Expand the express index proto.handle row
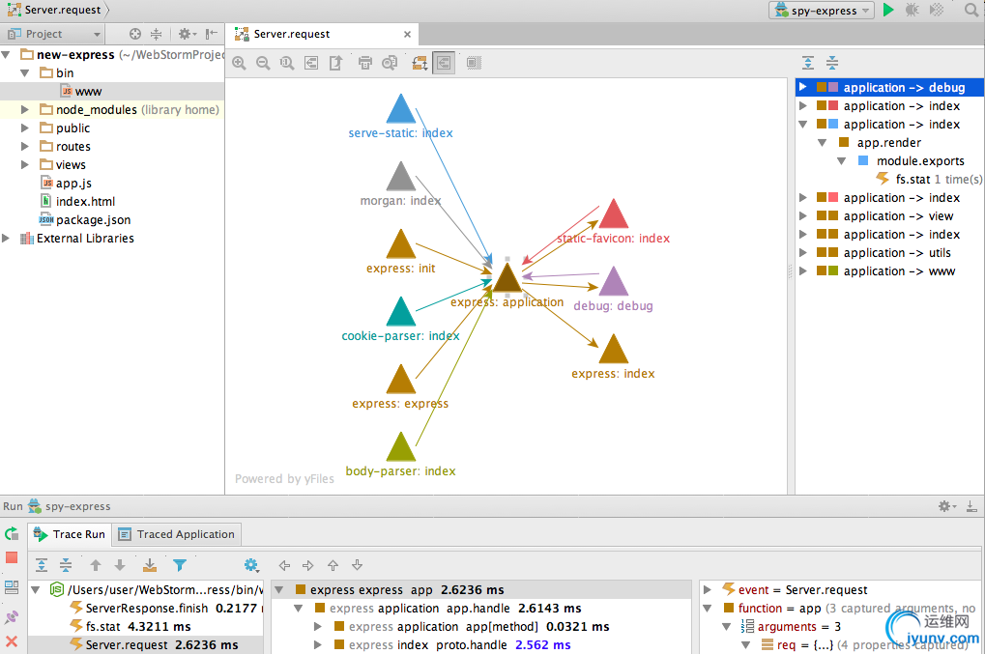Image resolution: width=985 pixels, height=654 pixels. [x=318, y=644]
